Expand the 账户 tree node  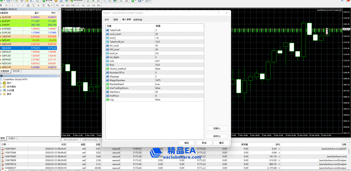pos(1,83)
